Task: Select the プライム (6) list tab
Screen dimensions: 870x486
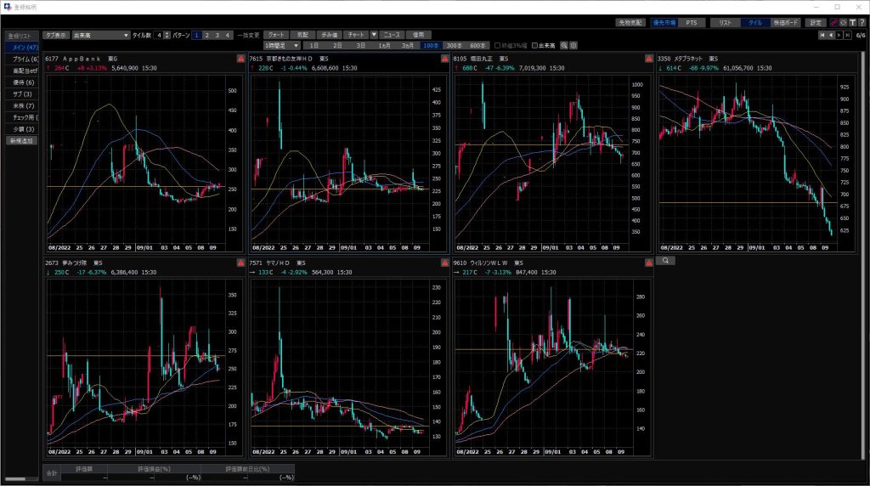Action: click(x=23, y=59)
